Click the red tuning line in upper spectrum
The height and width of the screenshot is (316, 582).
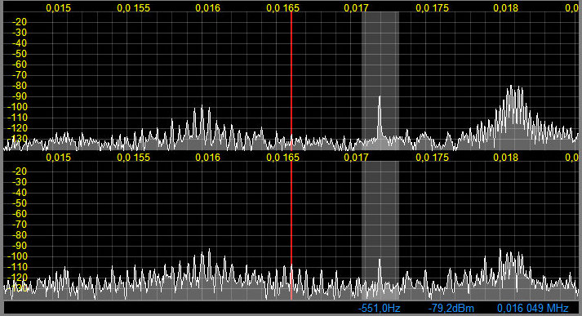tap(291, 81)
